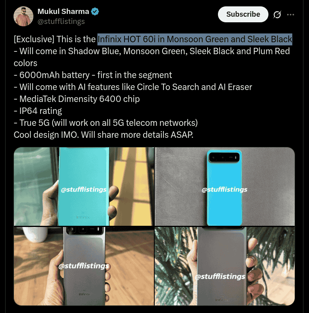309x313 pixels.
Task: Open the Grok explain-post icon
Action: pos(277,15)
